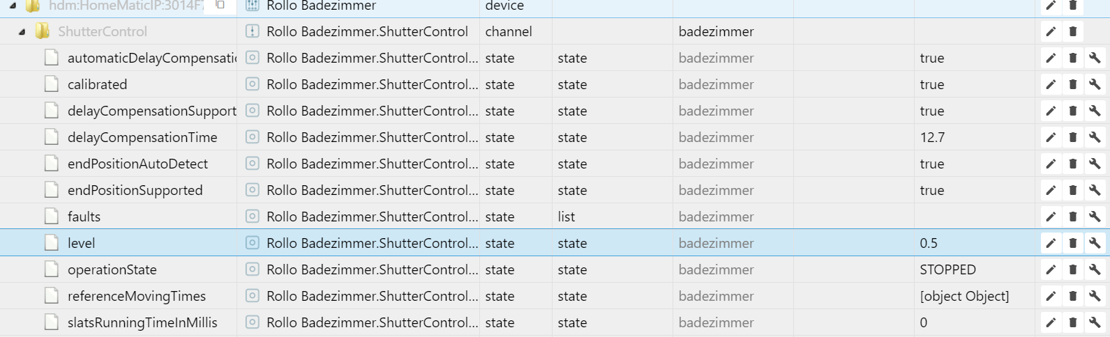Edit the level state with pencil icon

point(1051,243)
